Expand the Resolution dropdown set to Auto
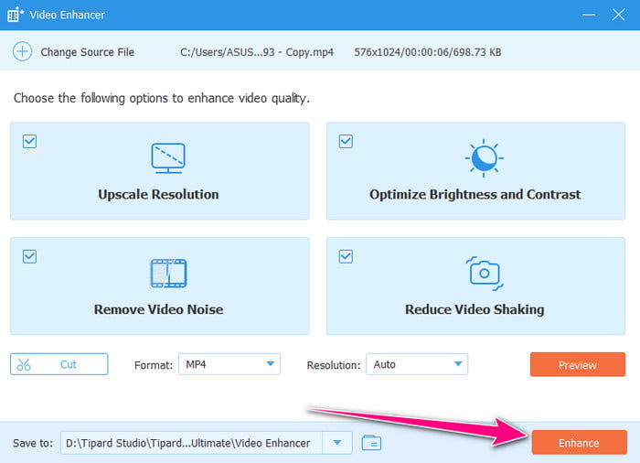Image resolution: width=640 pixels, height=463 pixels. pos(417,364)
